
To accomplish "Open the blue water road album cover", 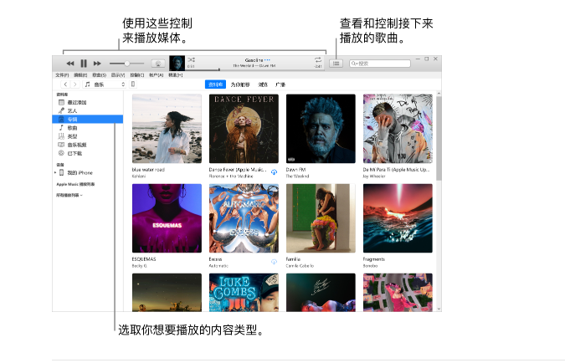I will pos(167,129).
